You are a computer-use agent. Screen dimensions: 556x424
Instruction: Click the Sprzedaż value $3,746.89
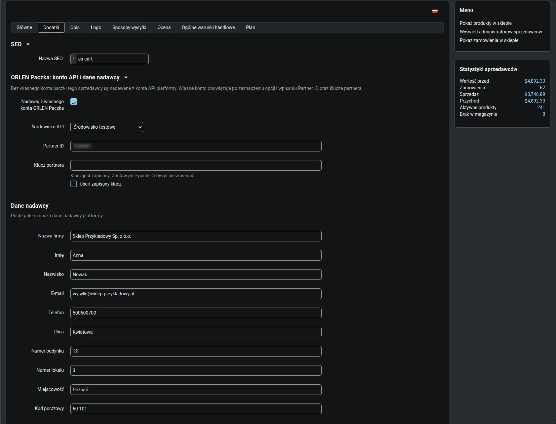(535, 94)
